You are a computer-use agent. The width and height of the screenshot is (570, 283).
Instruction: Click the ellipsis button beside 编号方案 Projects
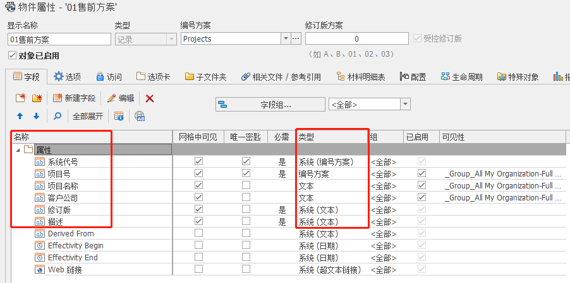(x=296, y=39)
